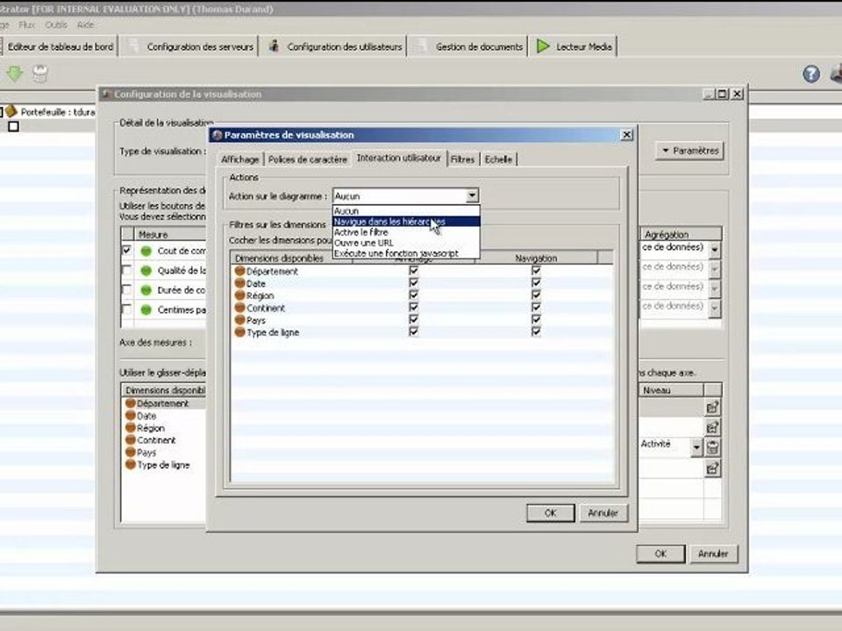Select Active le filtre option
This screenshot has height=631, width=842.
click(x=406, y=232)
